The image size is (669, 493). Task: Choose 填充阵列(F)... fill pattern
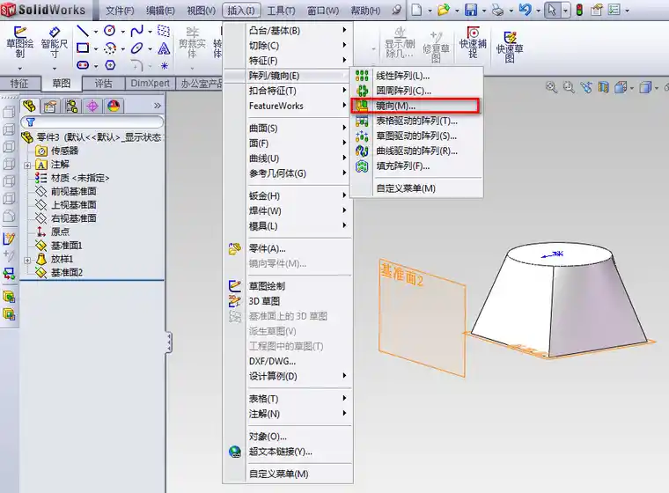[403, 166]
